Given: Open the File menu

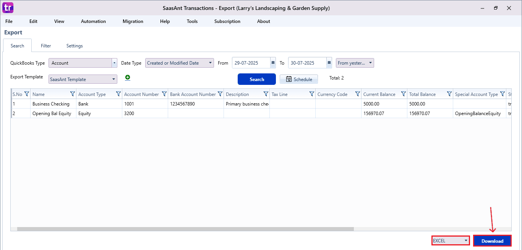Looking at the screenshot, I should click(9, 21).
